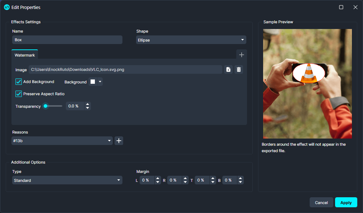The height and width of the screenshot is (213, 363).
Task: Click the add reason plus button
Action: 119,141
